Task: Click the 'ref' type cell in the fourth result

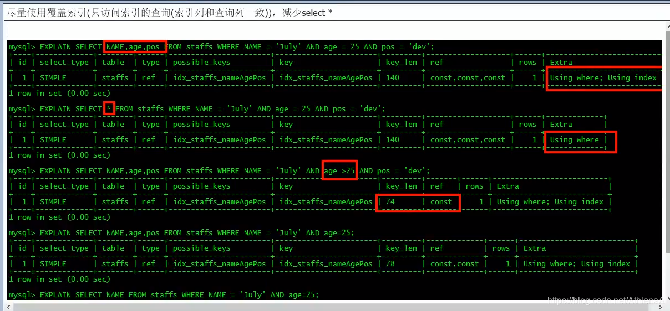Action: click(x=149, y=264)
